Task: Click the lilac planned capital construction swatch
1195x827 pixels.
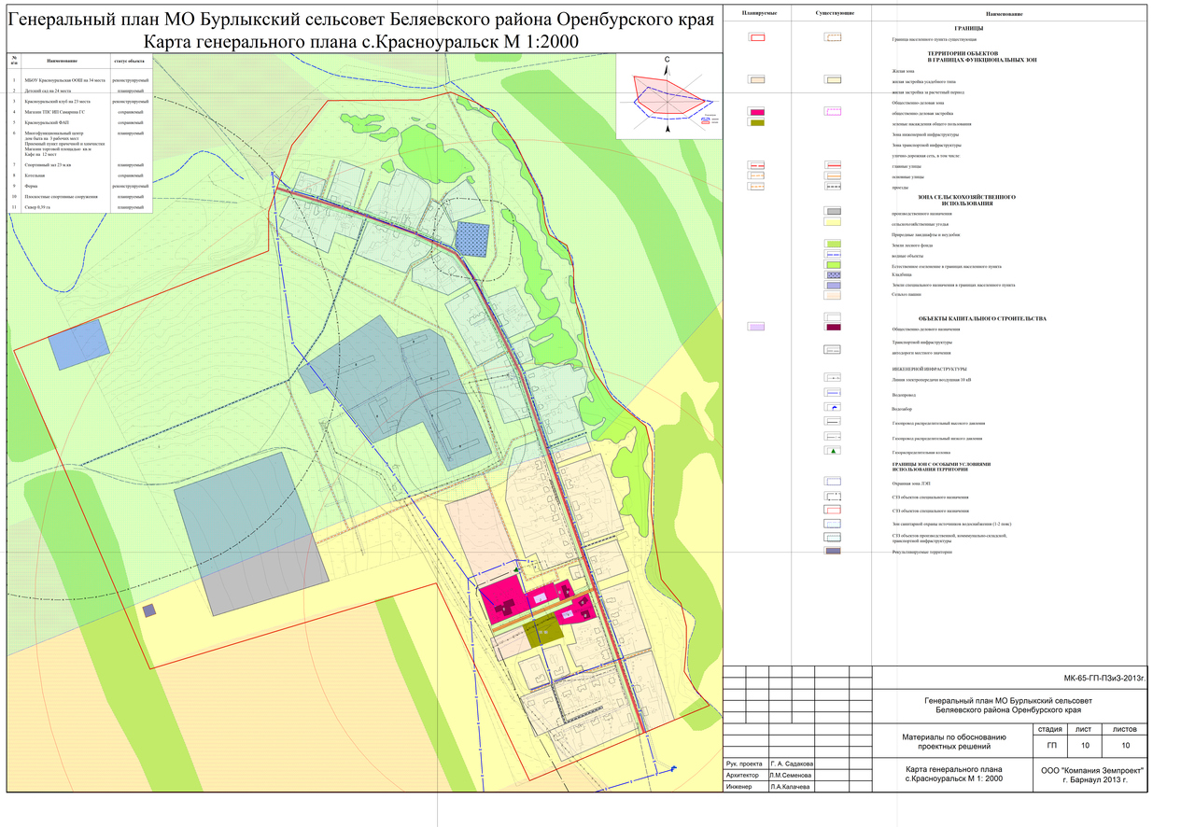Action: click(x=757, y=327)
